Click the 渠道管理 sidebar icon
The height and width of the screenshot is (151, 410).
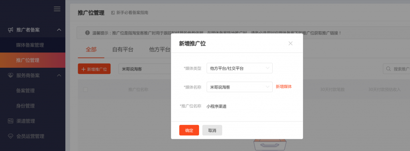pyautogui.click(x=10, y=121)
